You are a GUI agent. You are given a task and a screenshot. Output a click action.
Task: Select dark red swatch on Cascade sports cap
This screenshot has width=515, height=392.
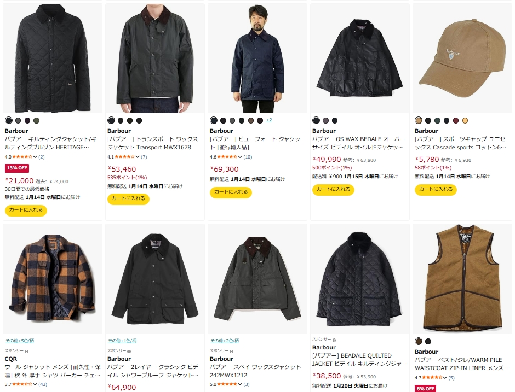tap(456, 120)
